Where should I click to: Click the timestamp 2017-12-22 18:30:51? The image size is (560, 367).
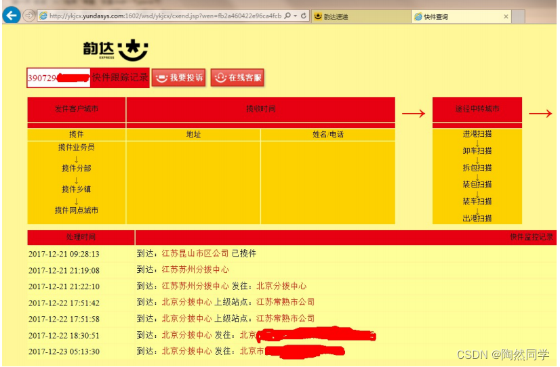[x=64, y=336]
